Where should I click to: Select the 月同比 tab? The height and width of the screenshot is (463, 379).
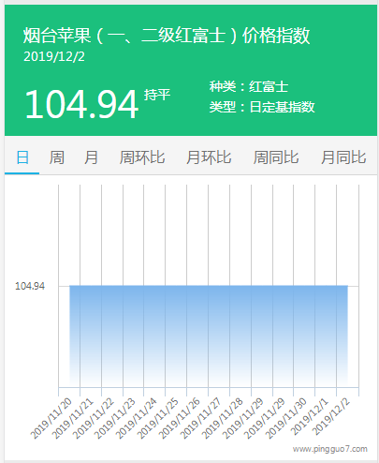[x=343, y=157]
